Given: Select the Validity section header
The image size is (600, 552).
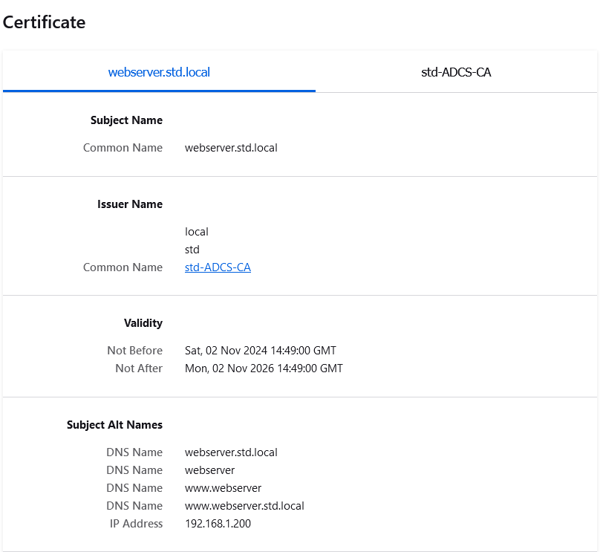Looking at the screenshot, I should click(143, 322).
